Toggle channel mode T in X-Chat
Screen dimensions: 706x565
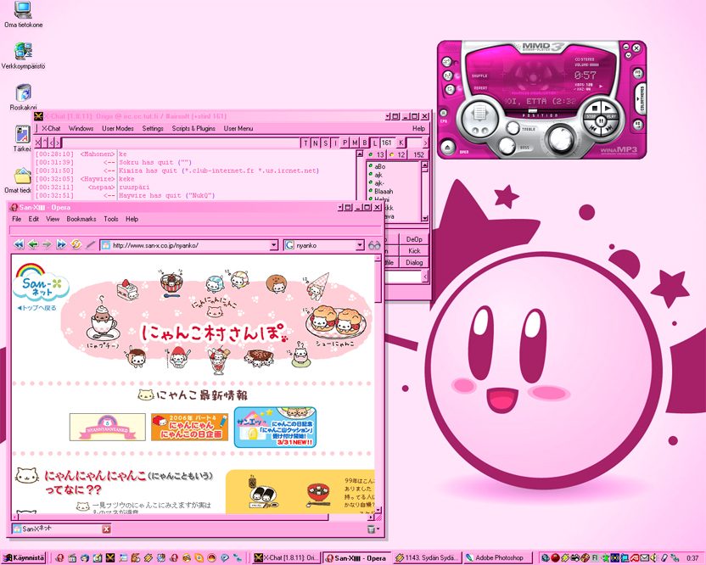tap(305, 143)
